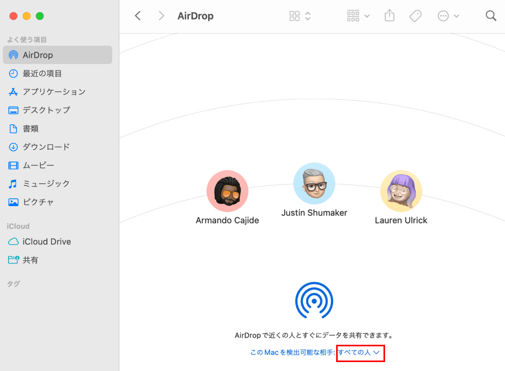This screenshot has width=505, height=371.
Task: Select Armando Cajide's avatar
Action: click(x=227, y=191)
